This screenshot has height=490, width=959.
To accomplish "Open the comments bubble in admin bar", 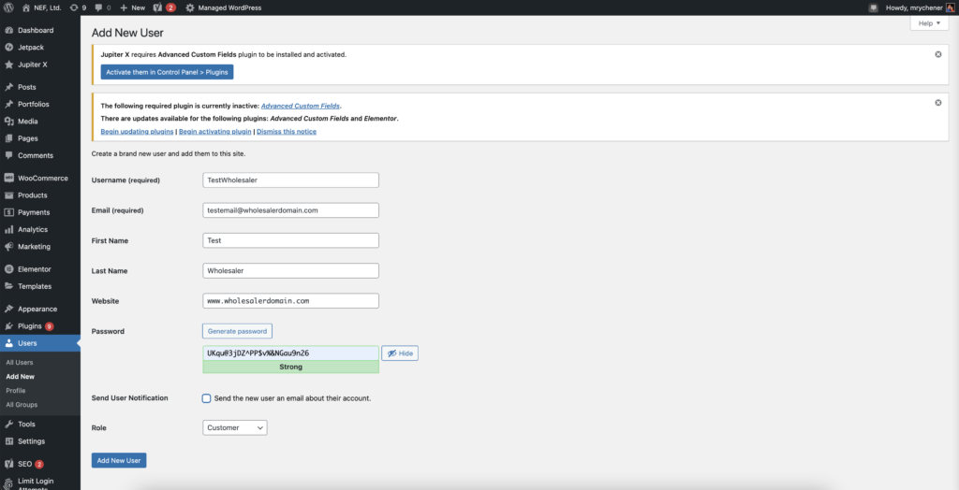I will [103, 7].
